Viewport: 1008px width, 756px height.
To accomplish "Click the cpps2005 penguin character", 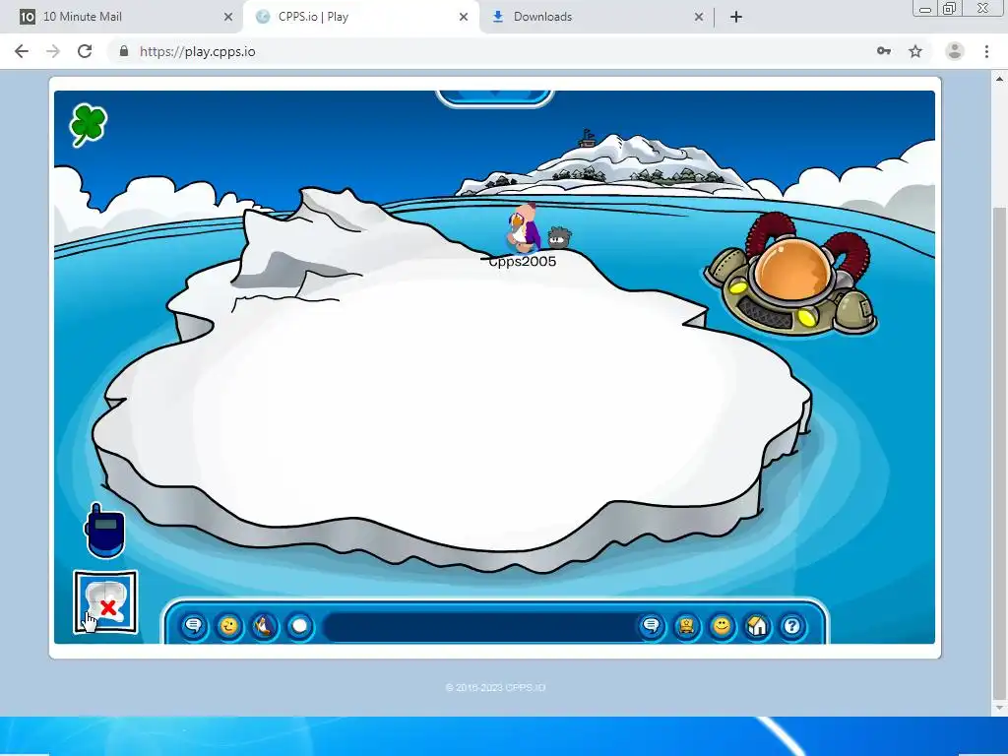I will pyautogui.click(x=524, y=227).
